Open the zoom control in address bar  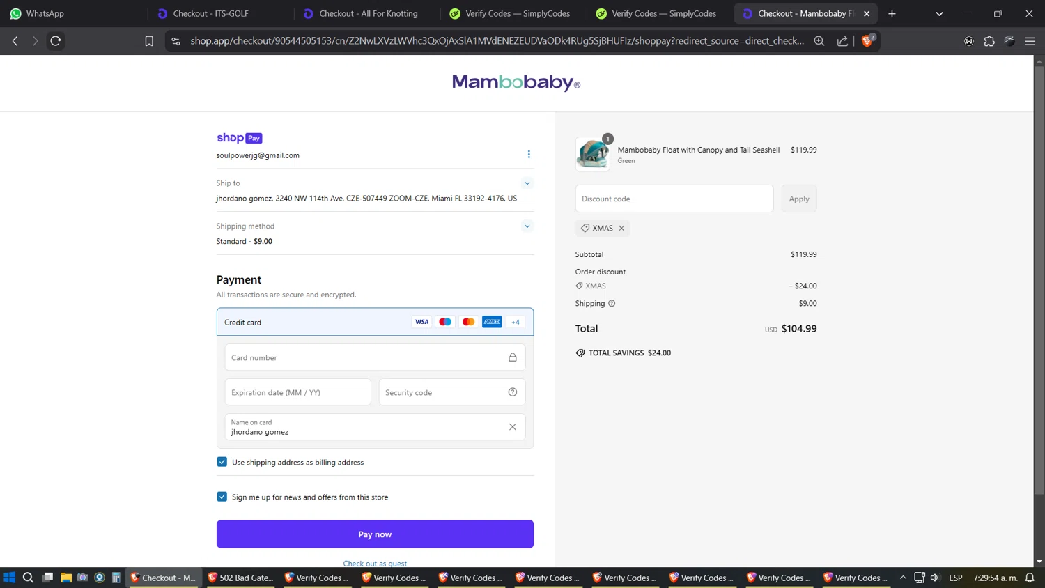[819, 41]
